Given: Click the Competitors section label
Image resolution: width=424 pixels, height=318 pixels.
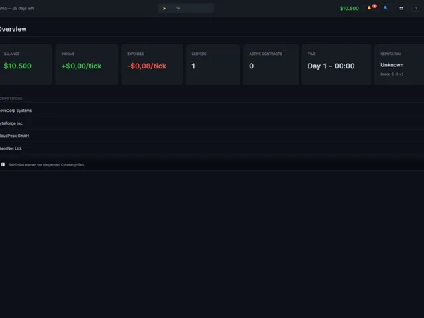Looking at the screenshot, I should point(11,99).
